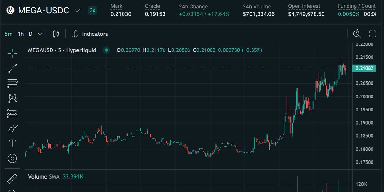
Task: Switch to the D daily timeframe
Action: 31,34
